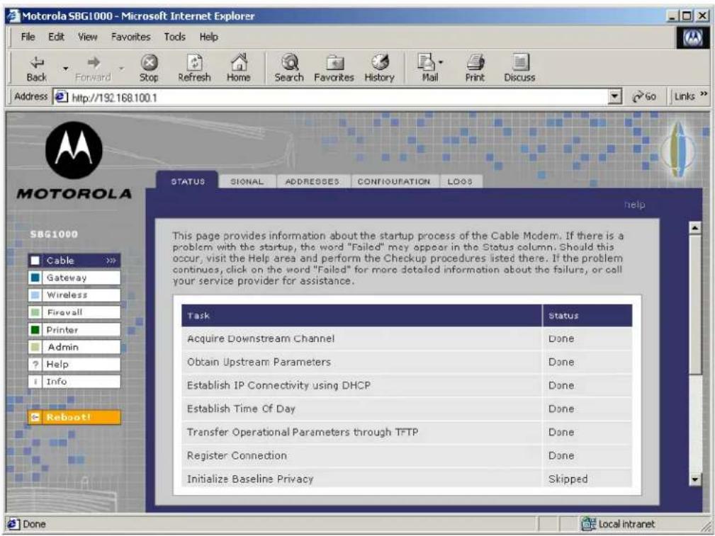Open the Wireless sidebar section

pyautogui.click(x=74, y=295)
